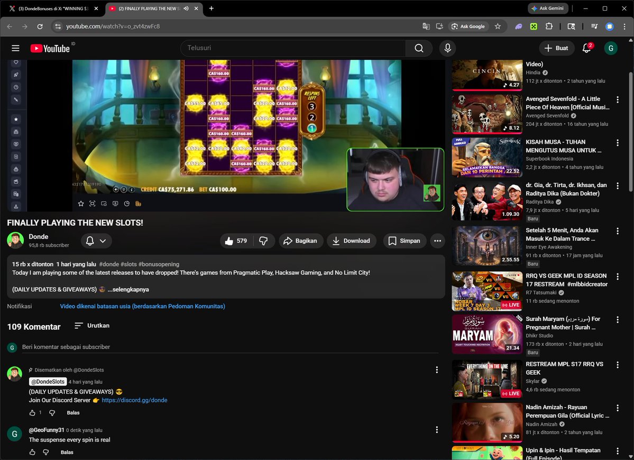The image size is (634, 460).
Task: Open menu for KISAH MUSA video
Action: (618, 143)
